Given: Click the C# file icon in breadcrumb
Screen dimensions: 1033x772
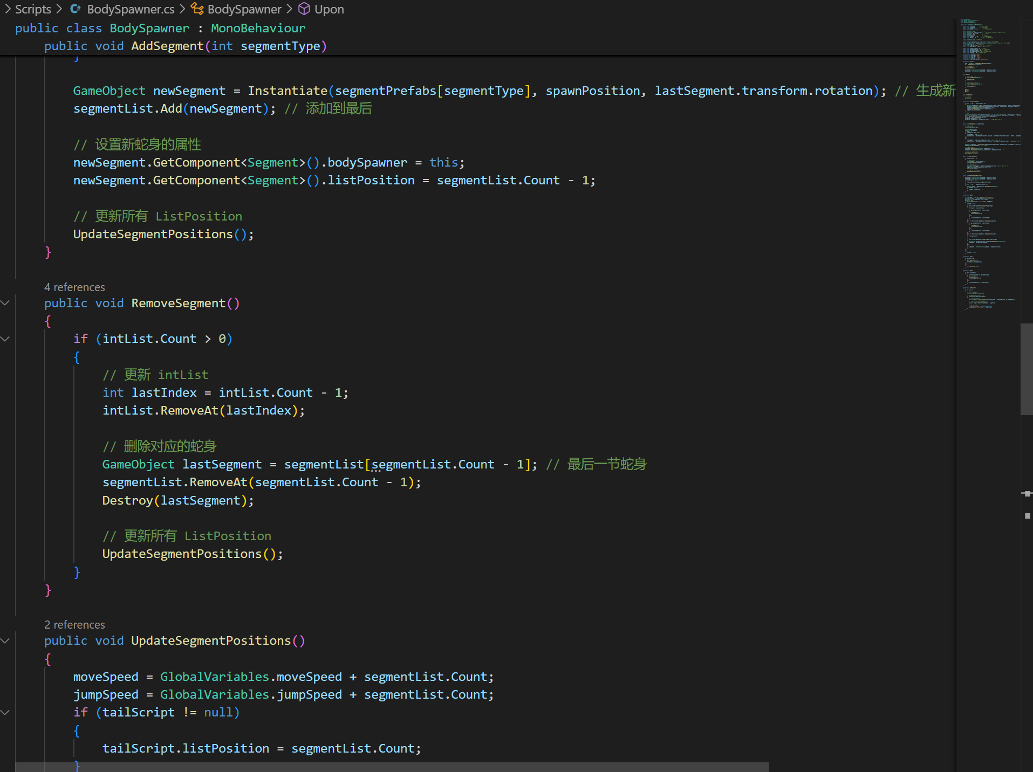Looking at the screenshot, I should (x=76, y=9).
